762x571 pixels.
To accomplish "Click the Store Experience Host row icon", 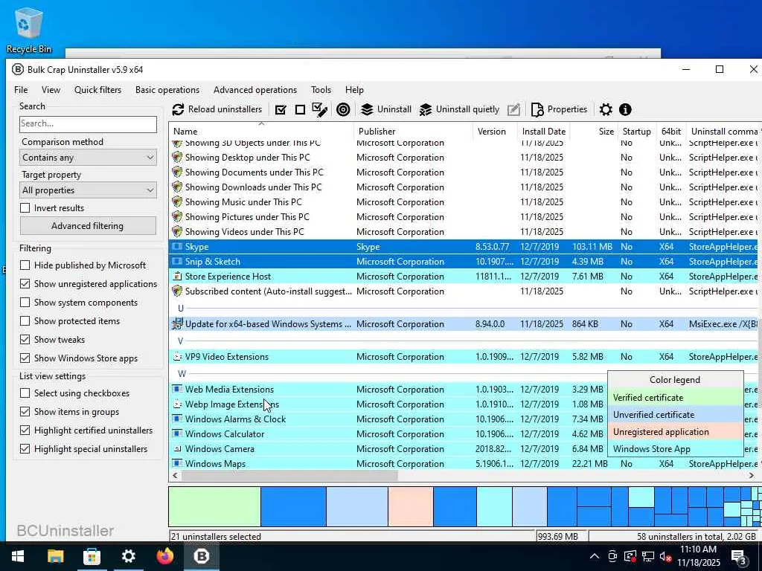I will (x=177, y=277).
